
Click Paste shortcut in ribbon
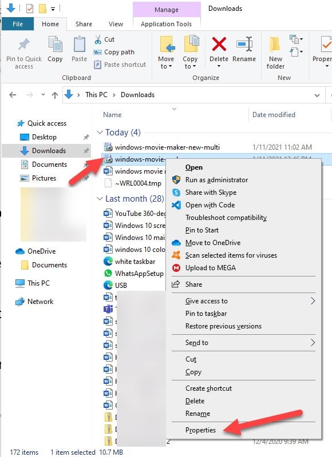click(120, 65)
